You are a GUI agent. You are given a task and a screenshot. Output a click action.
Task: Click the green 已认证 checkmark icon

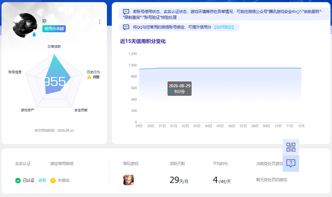pyautogui.click(x=18, y=181)
